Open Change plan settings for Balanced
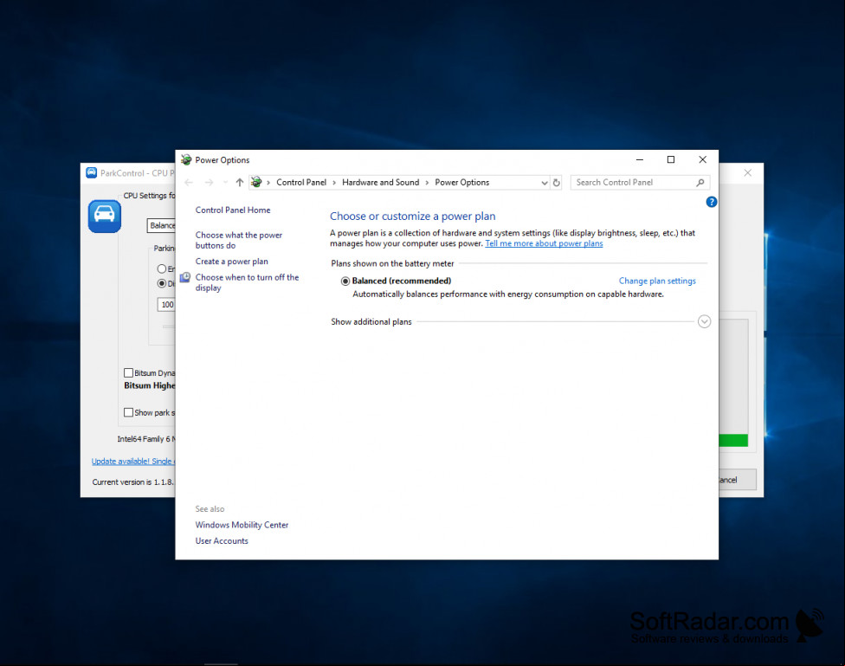845x666 pixels. coord(657,281)
